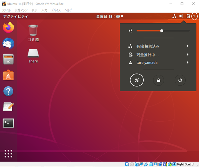Image resolution: width=199 pixels, height=167 pixels.
Task: Click the volume icon in the top bar
Action: [181, 16]
